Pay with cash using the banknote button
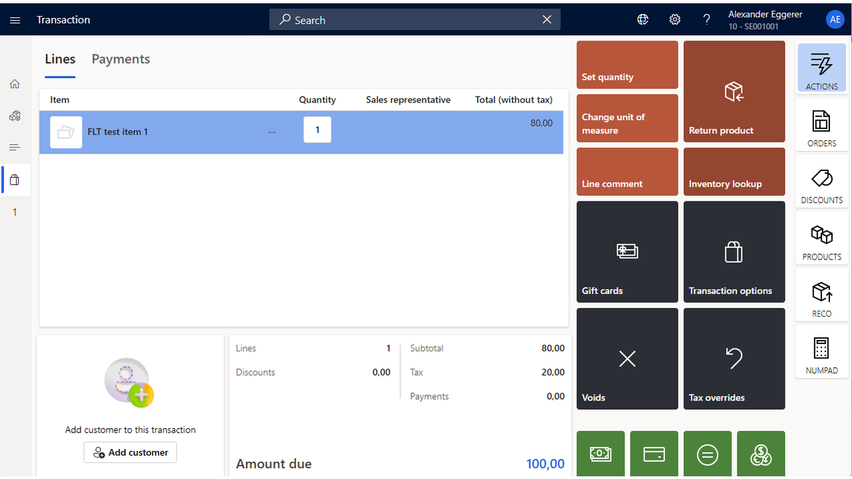852x479 pixels. pyautogui.click(x=601, y=454)
